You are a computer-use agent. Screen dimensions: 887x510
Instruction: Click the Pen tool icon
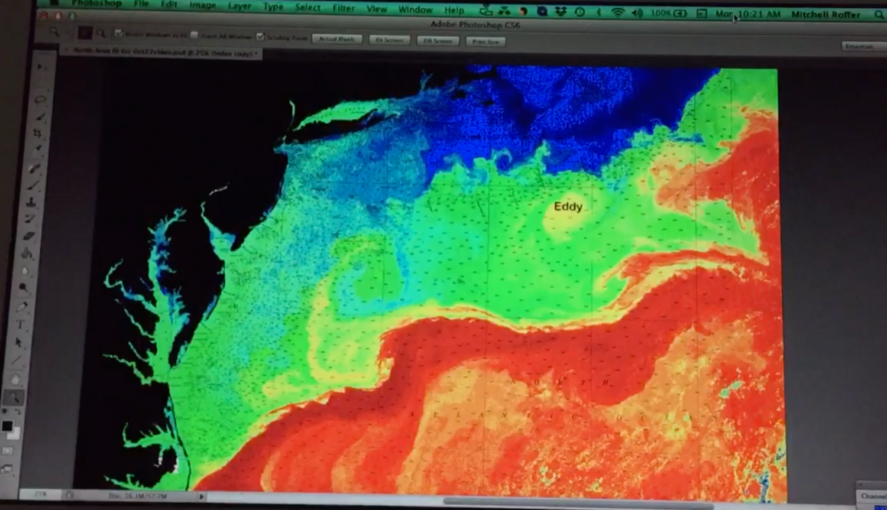pos(22,307)
